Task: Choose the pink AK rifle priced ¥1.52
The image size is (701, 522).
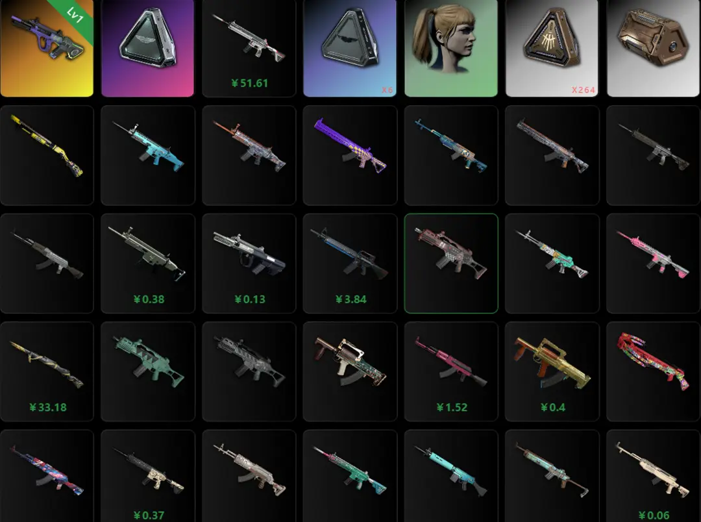Action: [x=451, y=371]
